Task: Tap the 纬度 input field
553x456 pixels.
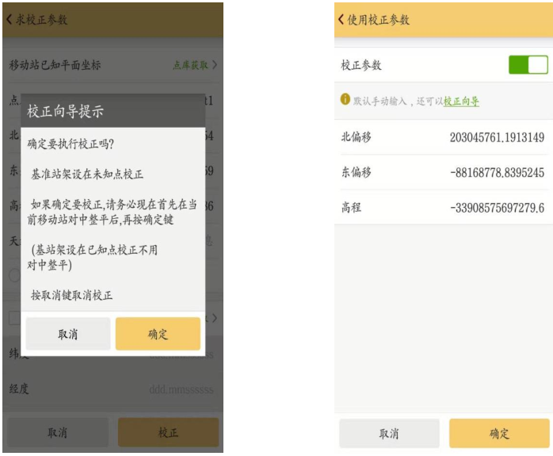Action: click(181, 356)
